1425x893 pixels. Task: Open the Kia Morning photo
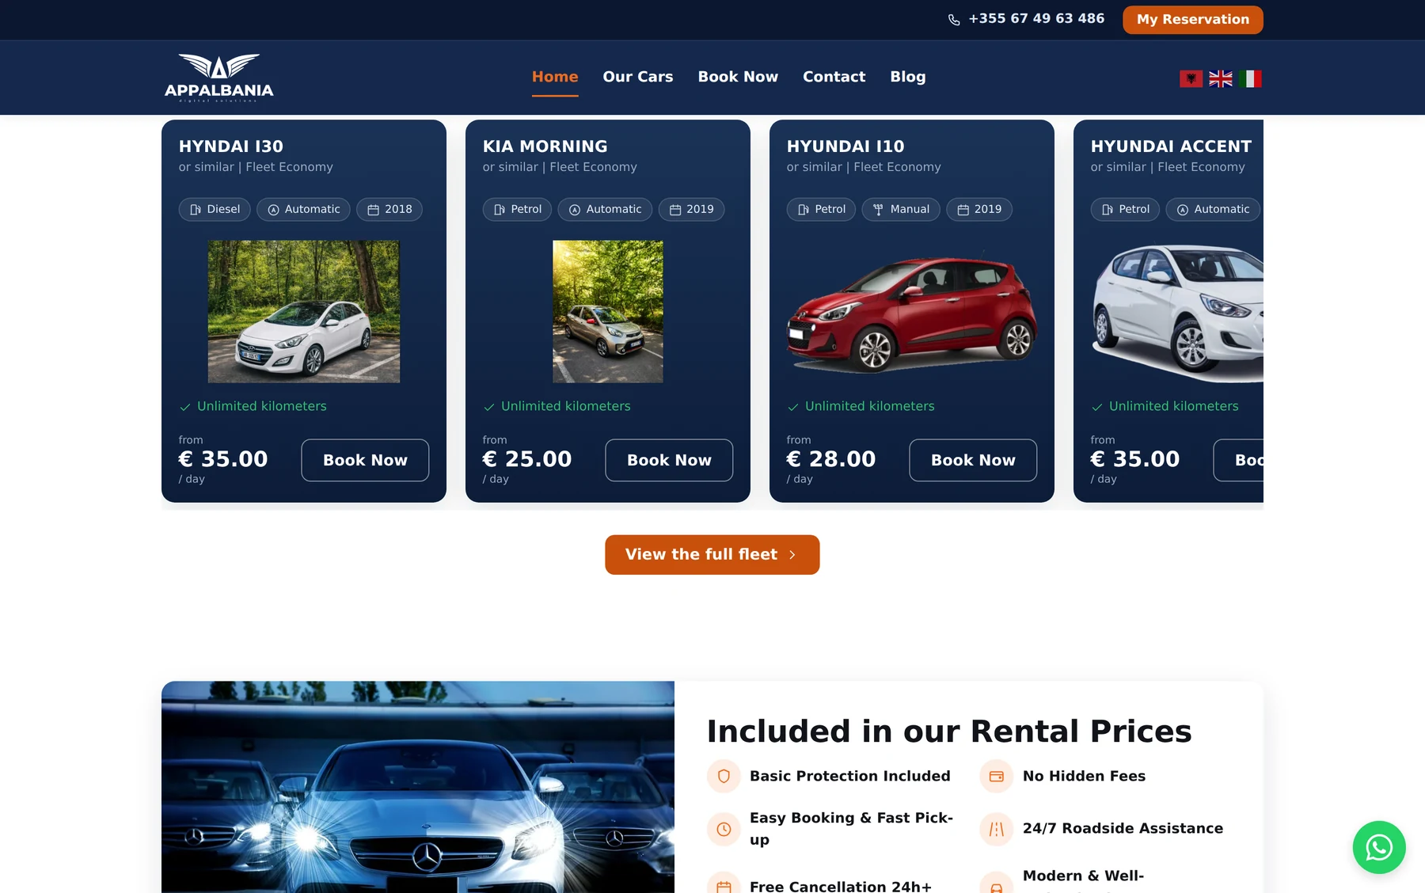click(608, 312)
